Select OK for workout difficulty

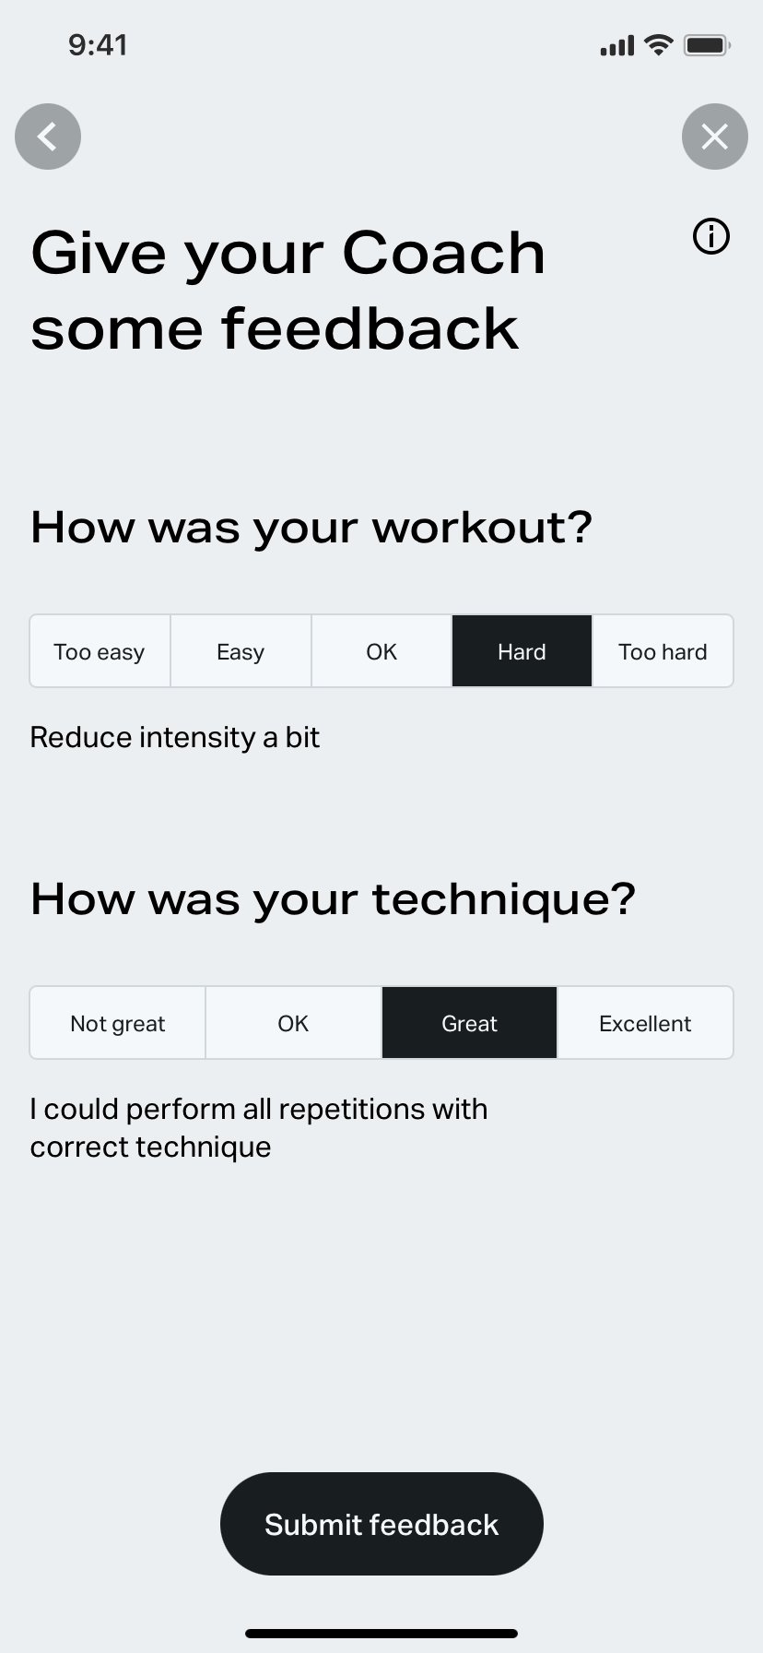point(381,650)
